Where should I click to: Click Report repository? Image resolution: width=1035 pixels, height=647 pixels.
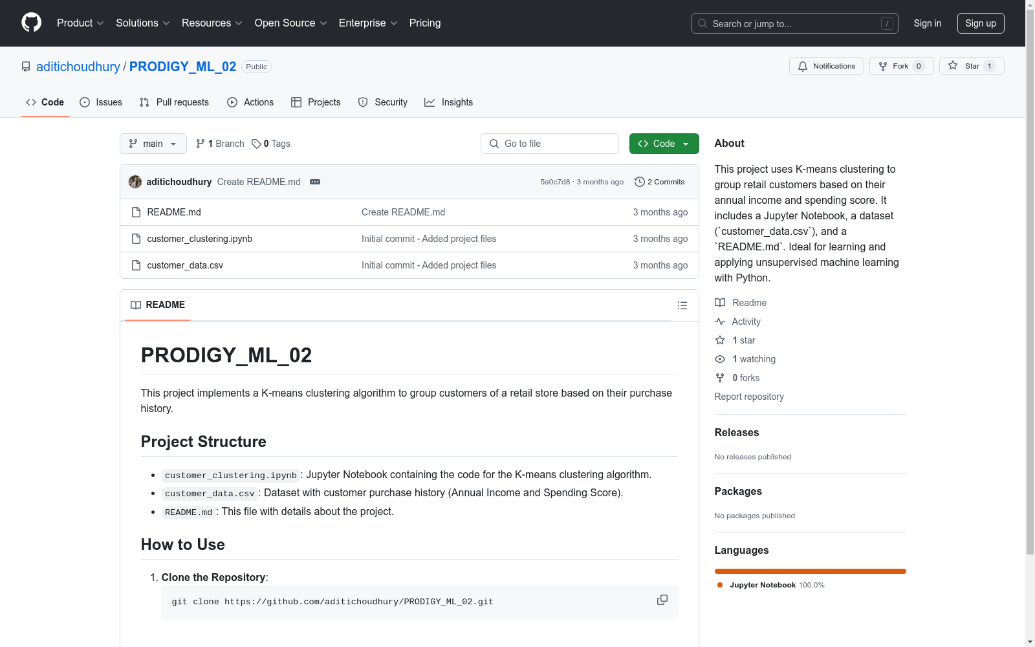coord(749,397)
